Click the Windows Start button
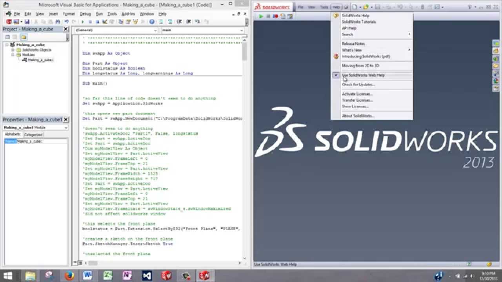502x282 pixels. click(7, 276)
